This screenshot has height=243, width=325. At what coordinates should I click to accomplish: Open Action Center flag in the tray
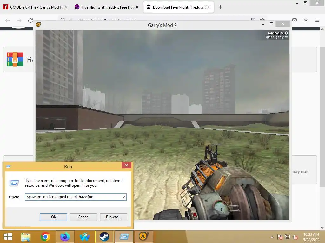point(280,237)
